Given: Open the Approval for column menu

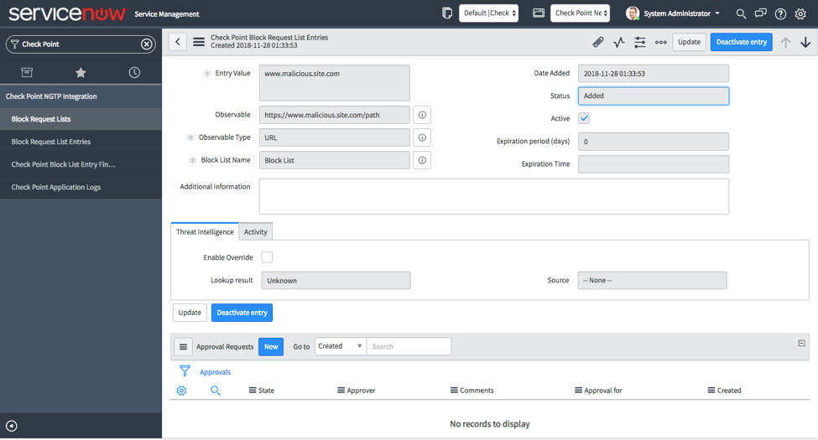Looking at the screenshot, I should 578,391.
